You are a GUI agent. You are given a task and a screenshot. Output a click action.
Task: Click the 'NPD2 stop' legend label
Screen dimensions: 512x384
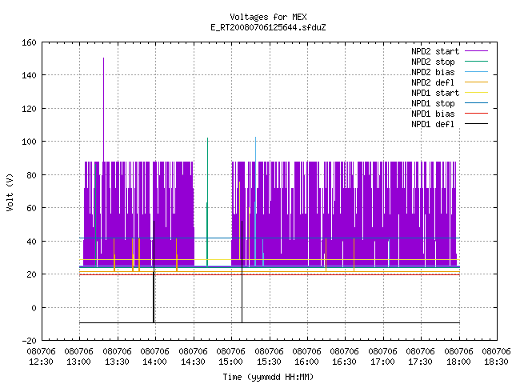tap(433, 62)
